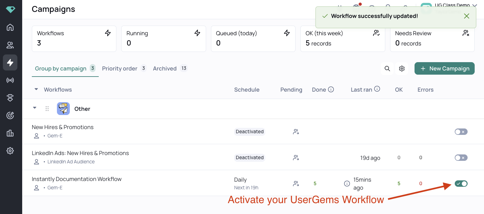Open campaign list settings gear
484x214 pixels.
pos(402,69)
